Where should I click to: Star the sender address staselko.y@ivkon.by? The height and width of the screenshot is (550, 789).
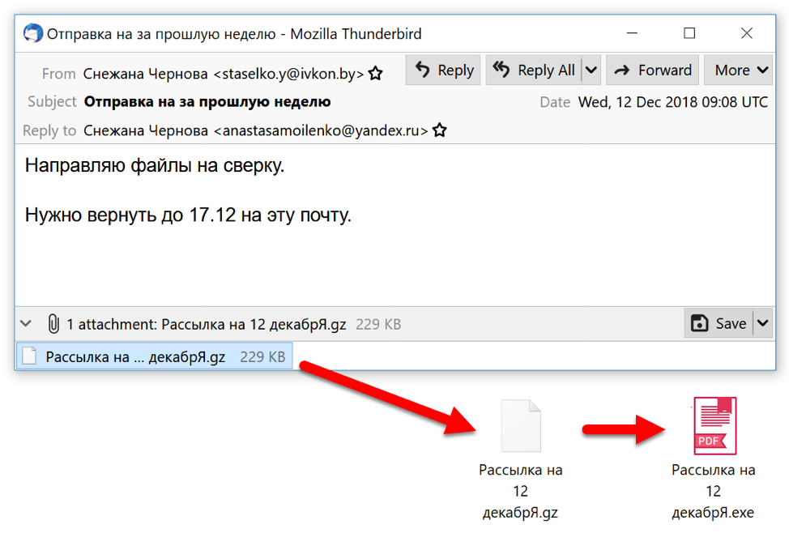click(x=376, y=74)
